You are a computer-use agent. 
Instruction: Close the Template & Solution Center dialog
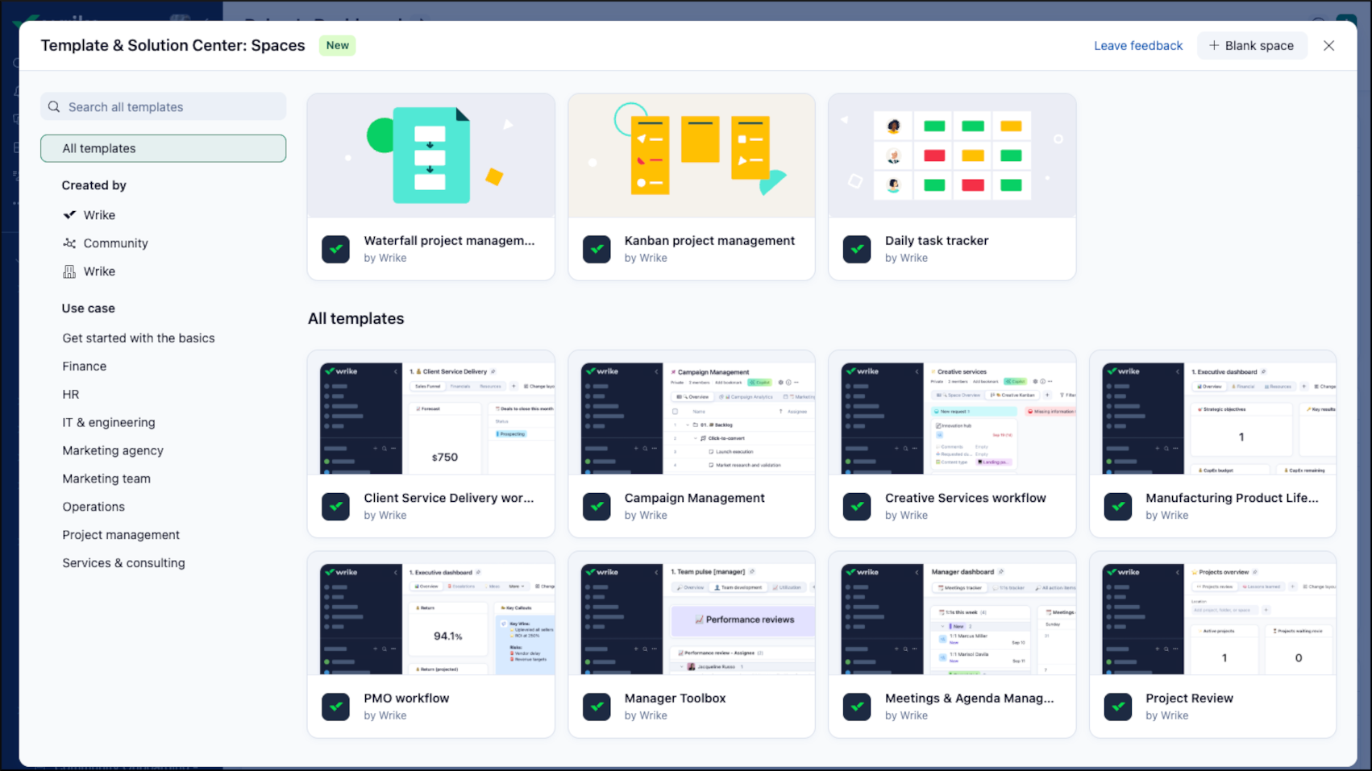(x=1328, y=46)
